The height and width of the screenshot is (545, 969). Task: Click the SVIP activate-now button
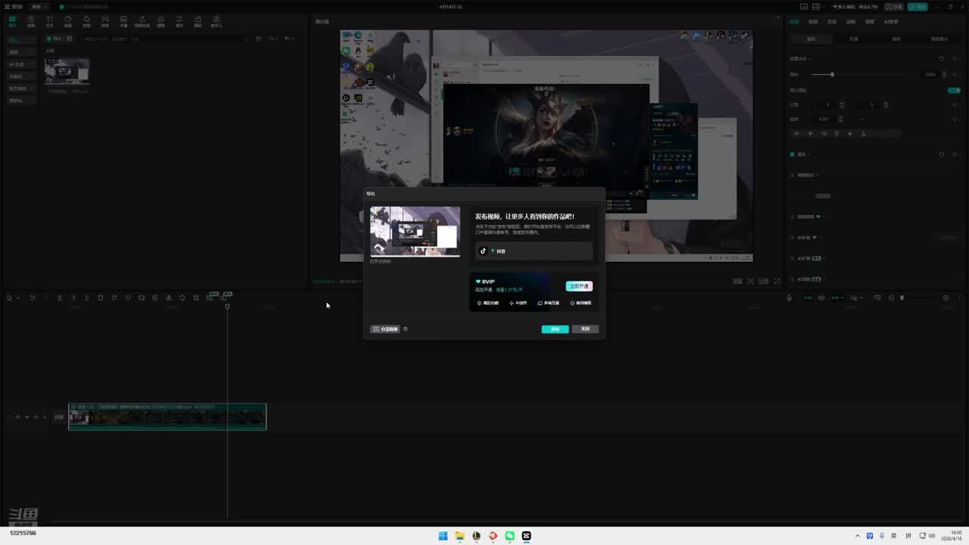(579, 286)
